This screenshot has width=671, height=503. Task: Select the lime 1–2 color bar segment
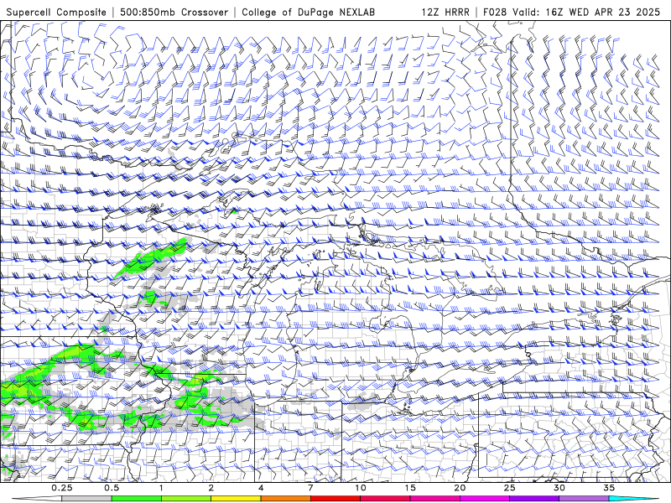185,499
